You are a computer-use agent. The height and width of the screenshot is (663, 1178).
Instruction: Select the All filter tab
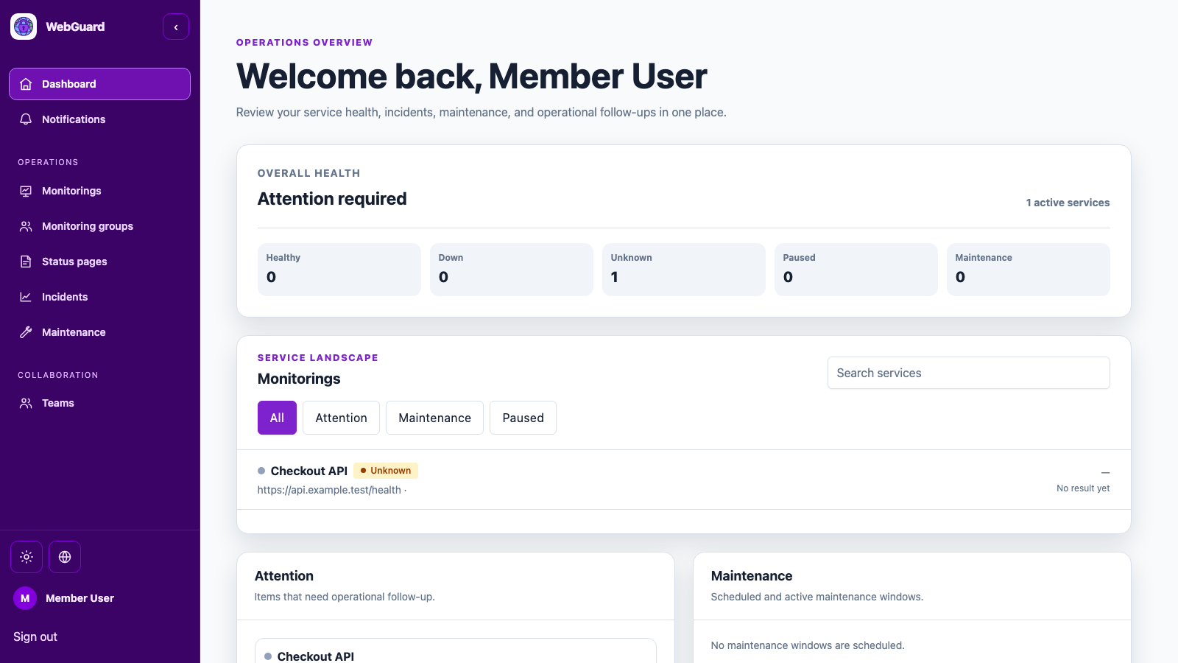pos(277,418)
